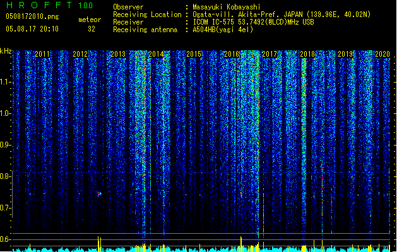The width and height of the screenshot is (397, 252).
Task: Click the 2014 time marker
Action: 156,54
